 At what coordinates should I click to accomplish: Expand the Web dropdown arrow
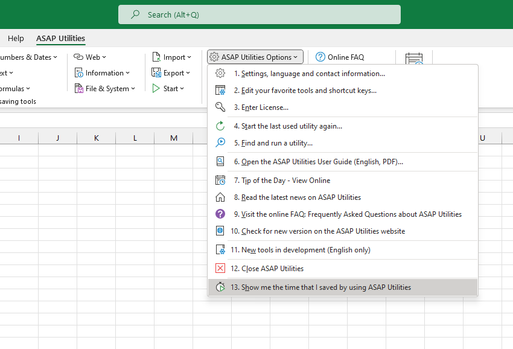(x=104, y=57)
